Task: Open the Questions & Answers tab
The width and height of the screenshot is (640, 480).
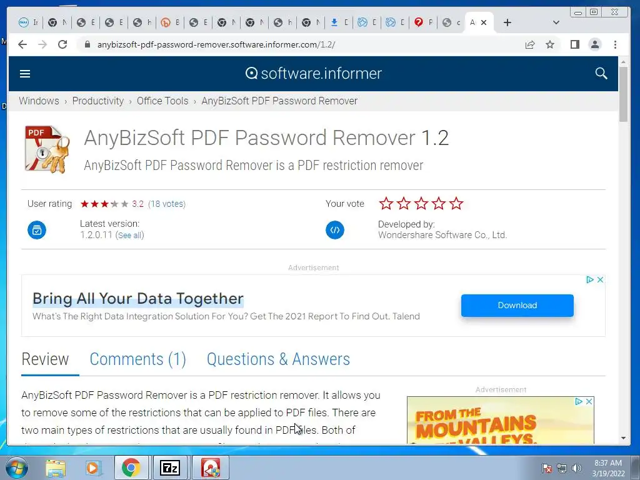Action: [x=278, y=359]
